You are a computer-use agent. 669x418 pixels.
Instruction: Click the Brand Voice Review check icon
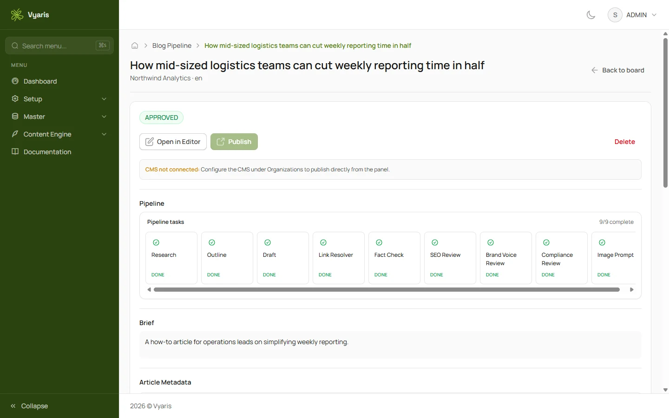491,242
